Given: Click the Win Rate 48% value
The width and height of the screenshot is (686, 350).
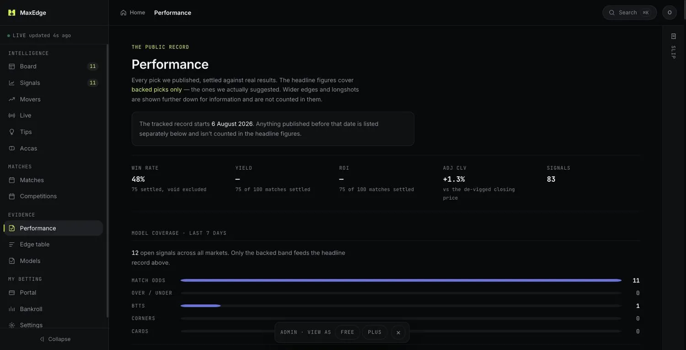Looking at the screenshot, I should pyautogui.click(x=138, y=179).
